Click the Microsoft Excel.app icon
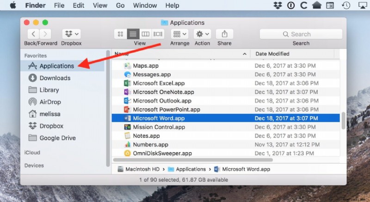 pyautogui.click(x=128, y=83)
